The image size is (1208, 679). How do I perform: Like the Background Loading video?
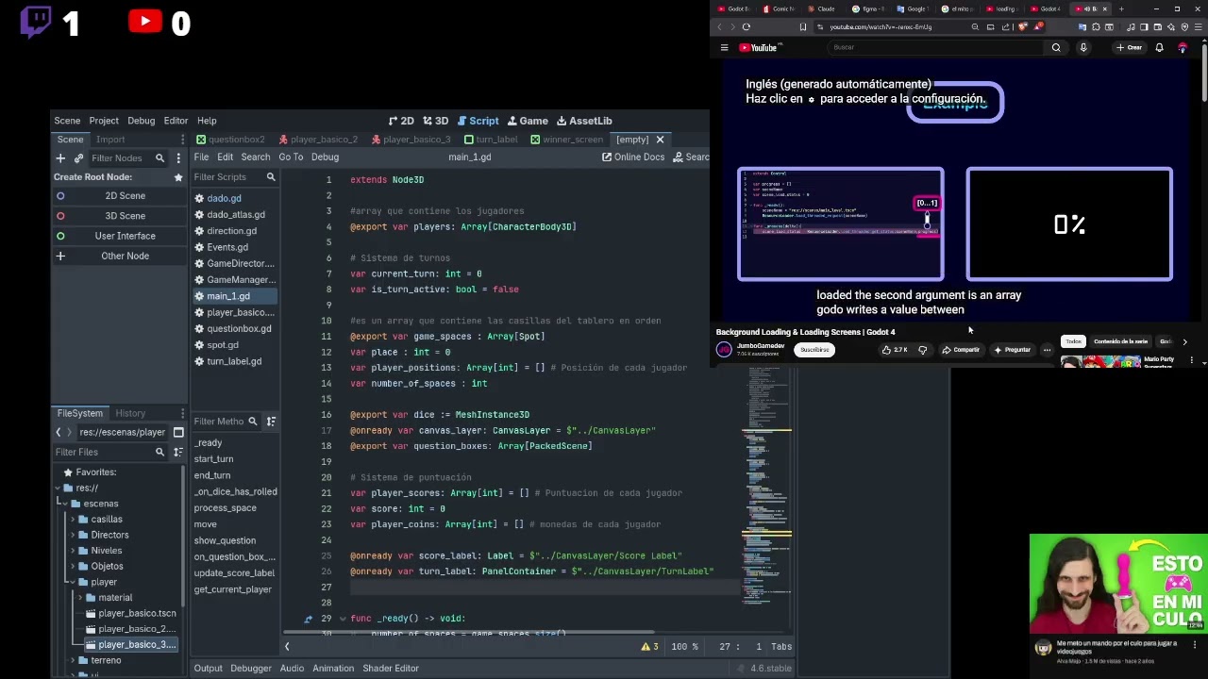tap(895, 350)
